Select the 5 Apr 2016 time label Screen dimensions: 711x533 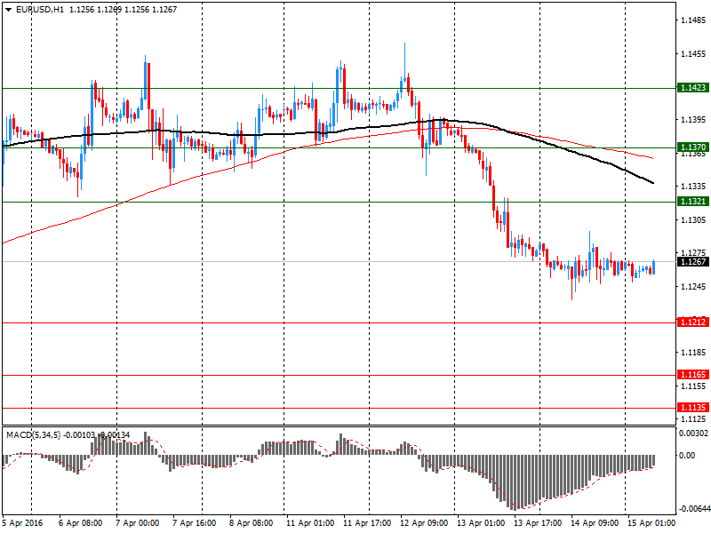[23, 523]
